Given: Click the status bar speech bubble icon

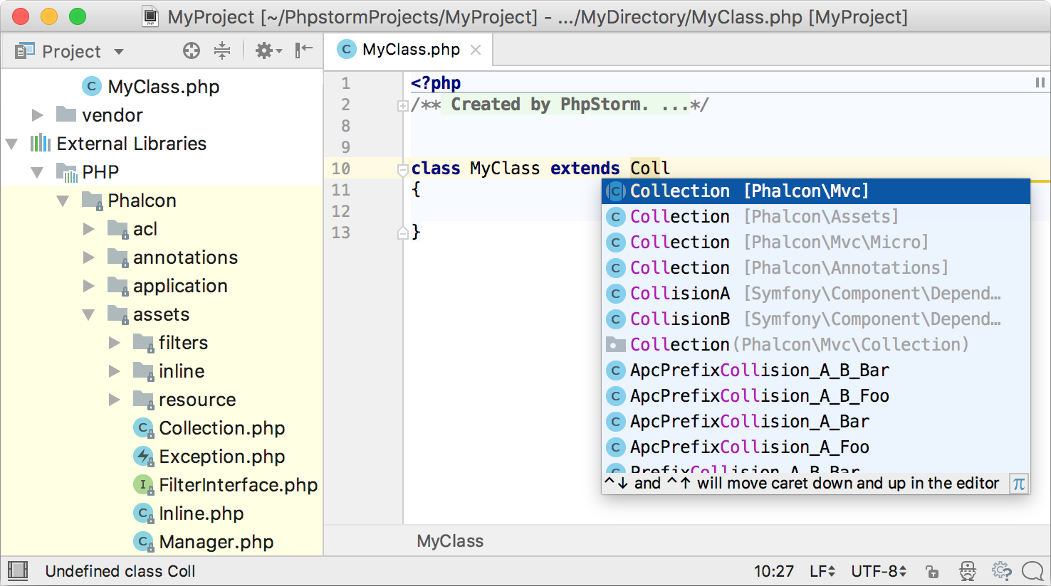Looking at the screenshot, I should pyautogui.click(x=1032, y=571).
